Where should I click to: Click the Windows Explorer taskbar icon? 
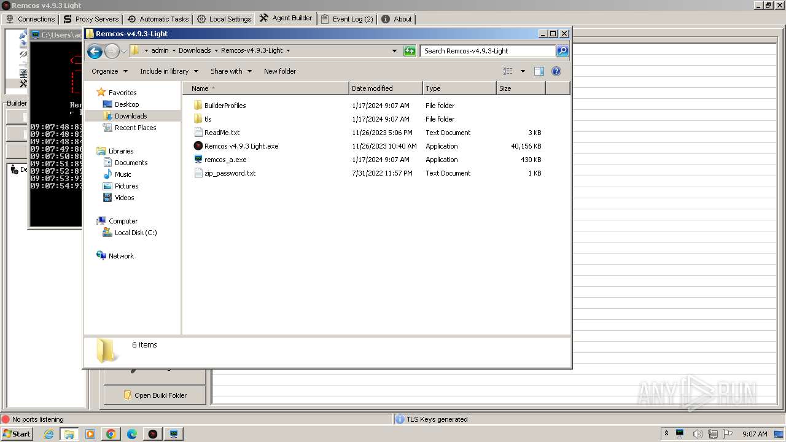coord(69,434)
